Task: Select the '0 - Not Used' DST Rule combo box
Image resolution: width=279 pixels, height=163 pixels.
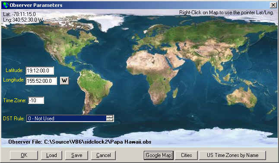Action: [70, 119]
